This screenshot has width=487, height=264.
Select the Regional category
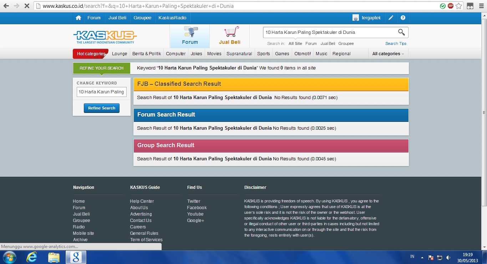(341, 54)
